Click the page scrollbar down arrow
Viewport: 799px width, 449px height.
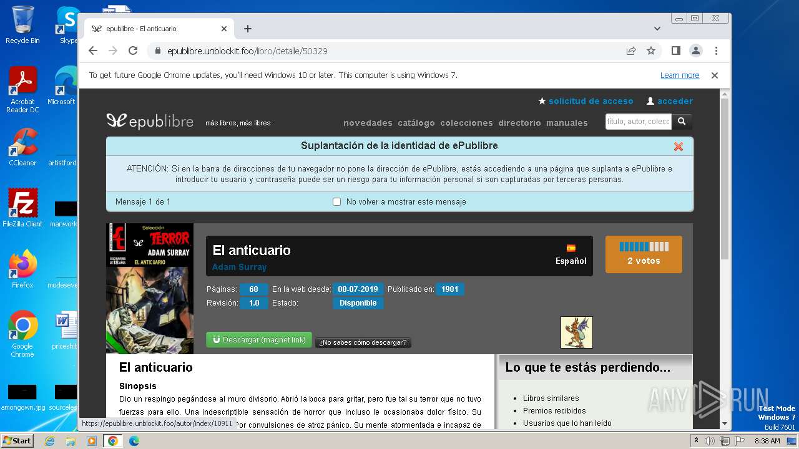pyautogui.click(x=725, y=424)
